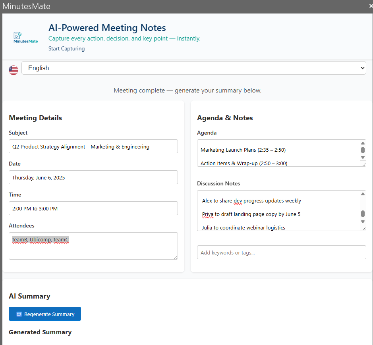Open the English language dropdown

click(194, 68)
